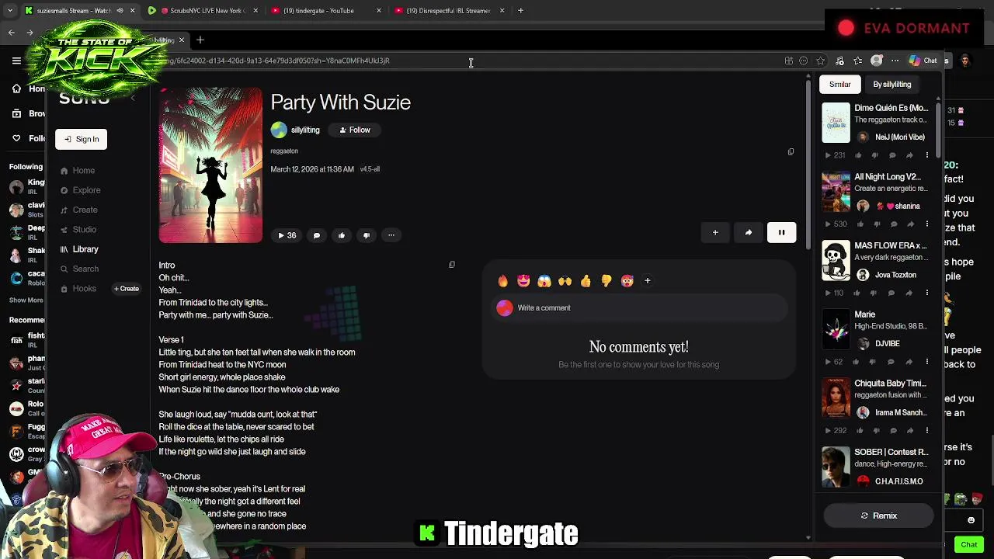Add song to playlist with plus icon
The height and width of the screenshot is (559, 994).
[x=715, y=232]
